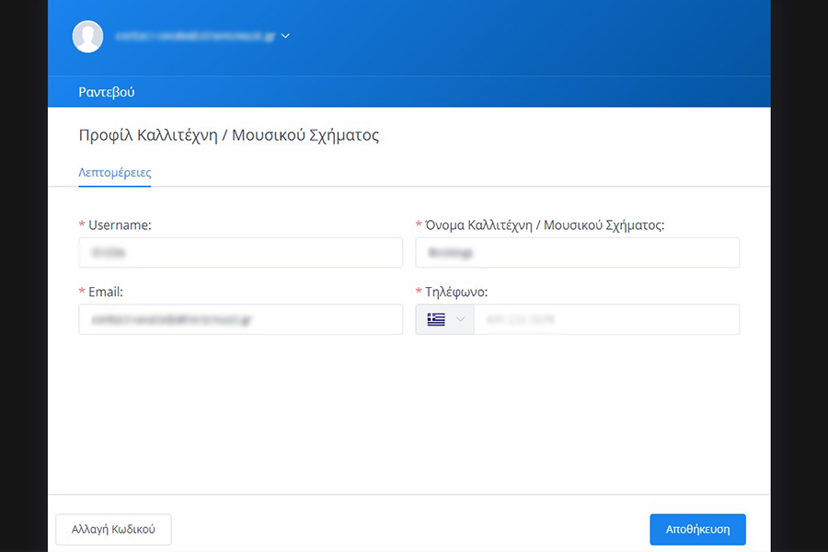828x552 pixels.
Task: Click the red asterisk beside Username
Action: (x=82, y=225)
